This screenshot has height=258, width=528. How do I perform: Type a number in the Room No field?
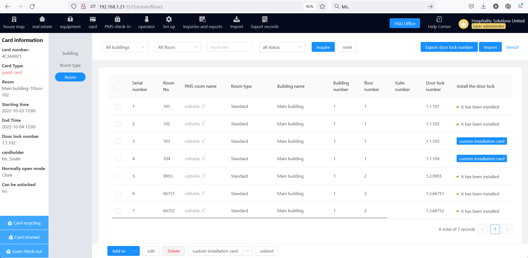pyautogui.click(x=230, y=47)
